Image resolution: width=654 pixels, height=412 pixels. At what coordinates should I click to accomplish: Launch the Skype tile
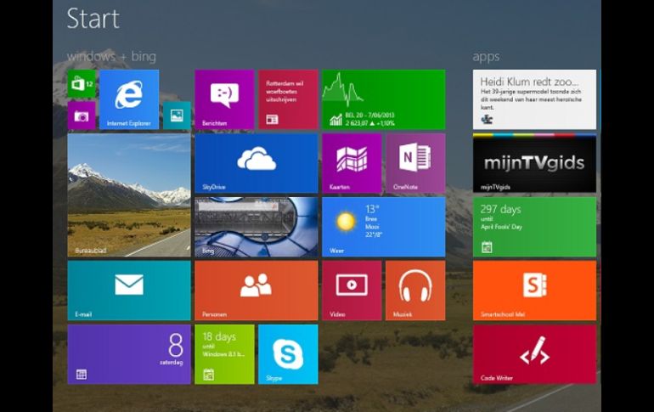pos(287,353)
